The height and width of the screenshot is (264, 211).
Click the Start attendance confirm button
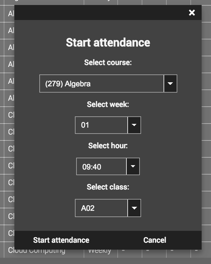tap(61, 240)
